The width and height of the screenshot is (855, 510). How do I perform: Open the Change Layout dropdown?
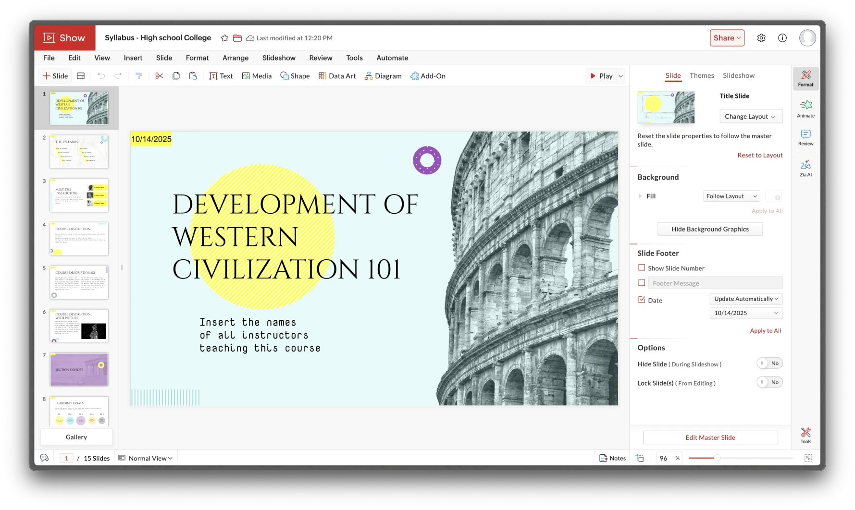750,116
